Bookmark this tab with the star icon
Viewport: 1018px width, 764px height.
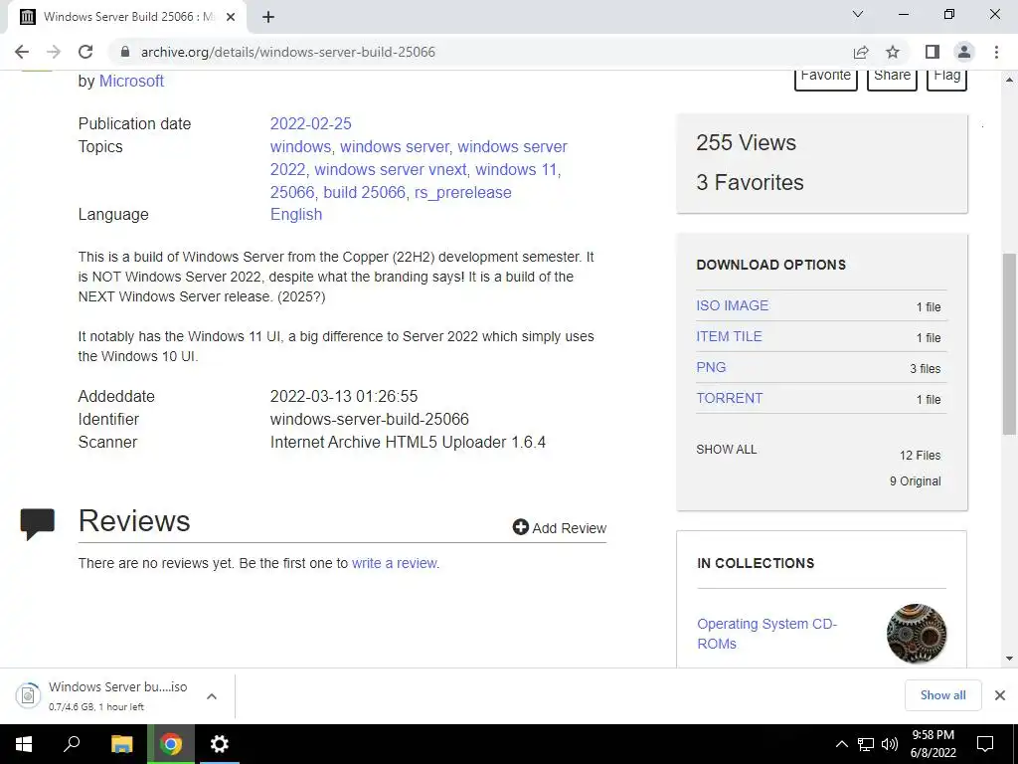coord(893,52)
